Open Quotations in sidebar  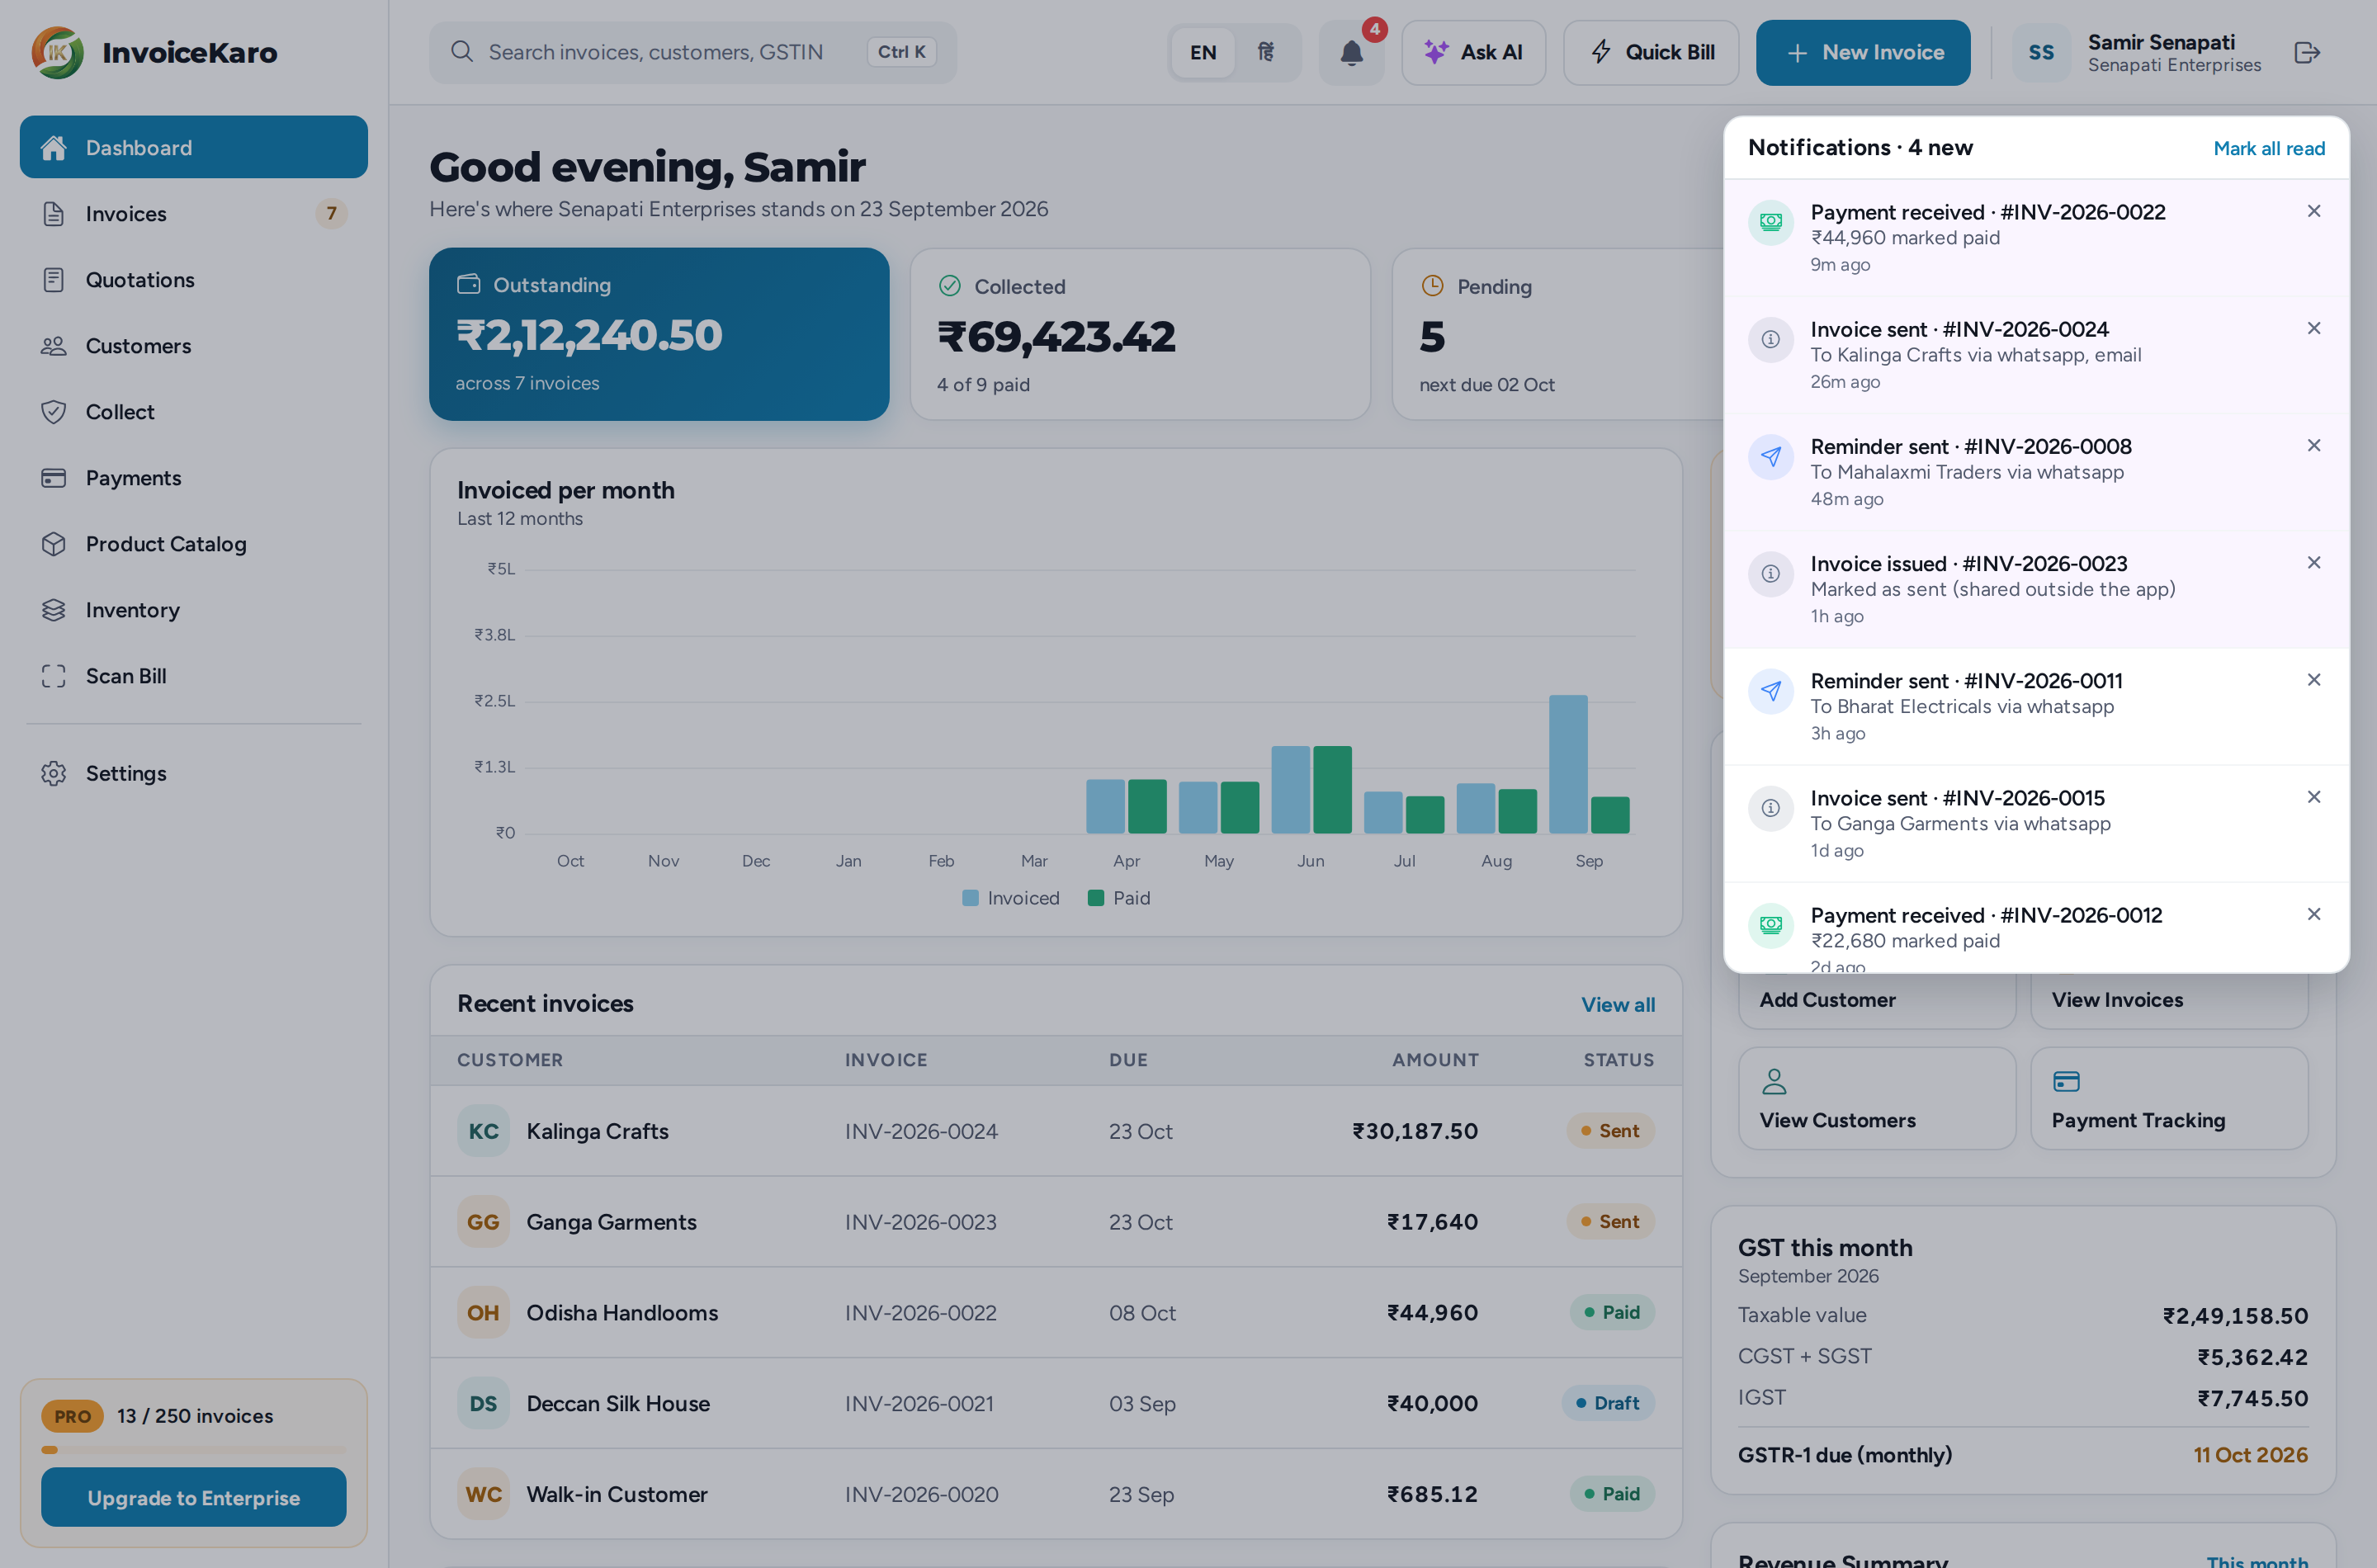click(x=194, y=279)
